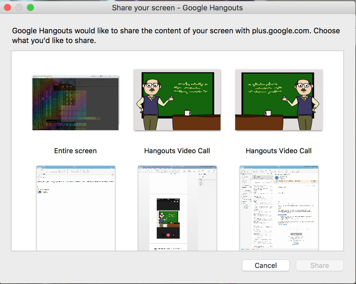The width and height of the screenshot is (356, 284).
Task: Select the email inbox window thumbnail
Action: (278, 208)
